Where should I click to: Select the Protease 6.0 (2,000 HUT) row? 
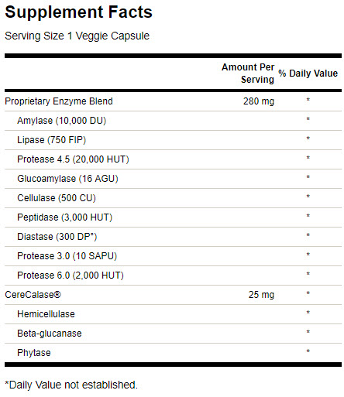[x=173, y=276]
